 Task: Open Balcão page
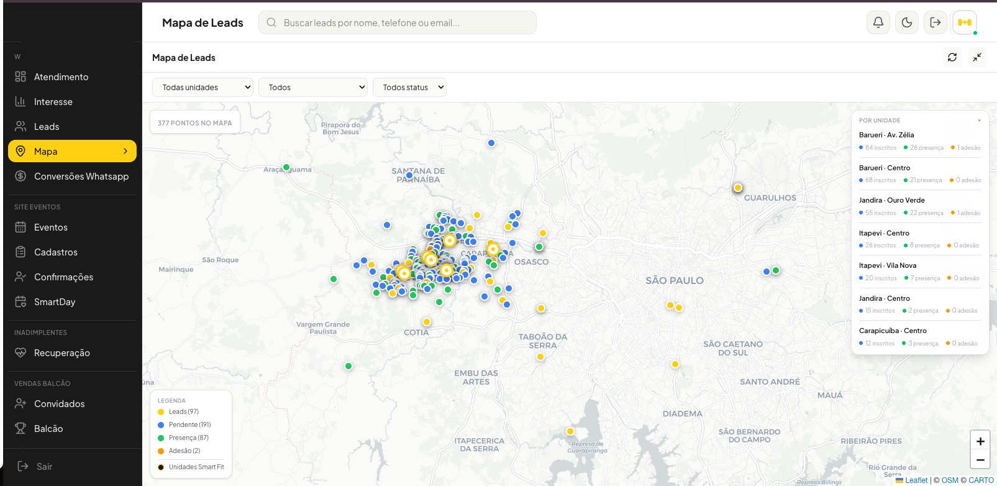coord(72,428)
